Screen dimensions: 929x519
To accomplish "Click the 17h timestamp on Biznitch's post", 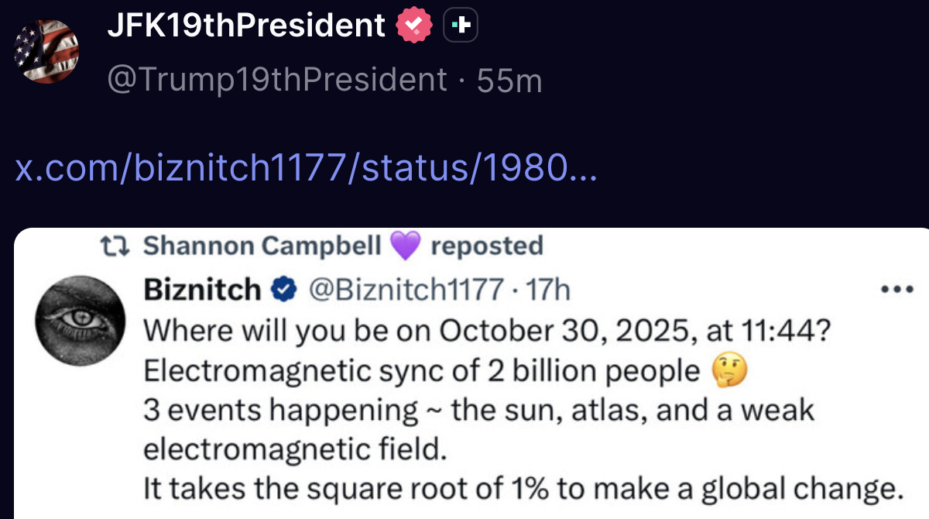I will (547, 290).
